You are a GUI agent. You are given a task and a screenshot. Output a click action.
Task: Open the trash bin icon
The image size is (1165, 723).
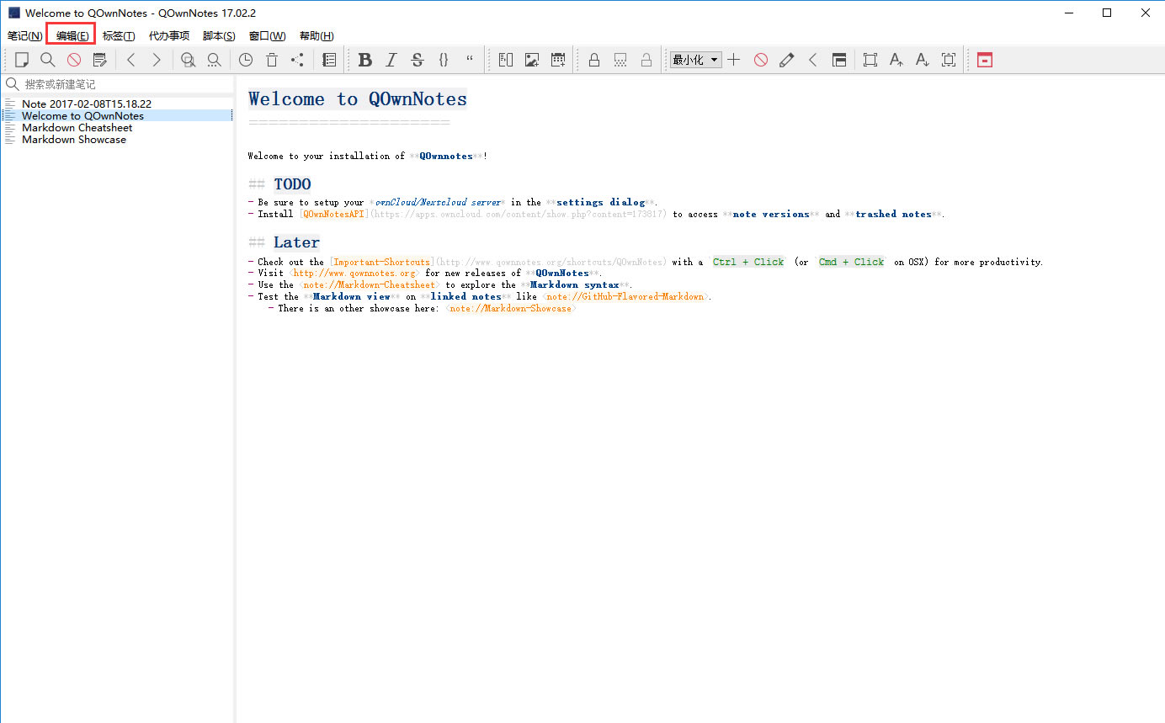tap(271, 60)
